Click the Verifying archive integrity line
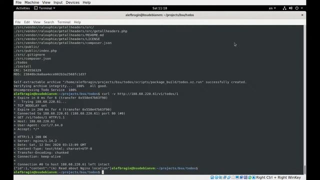The image size is (320, 180). 60,86
